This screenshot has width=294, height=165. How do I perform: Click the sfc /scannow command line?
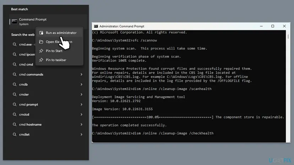click(x=124, y=40)
